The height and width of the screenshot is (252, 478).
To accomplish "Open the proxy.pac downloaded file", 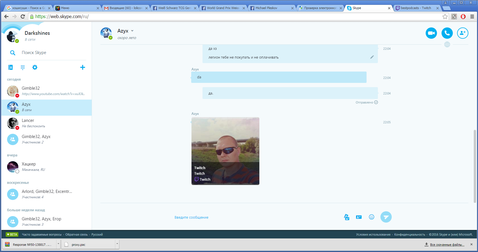I will [89, 244].
